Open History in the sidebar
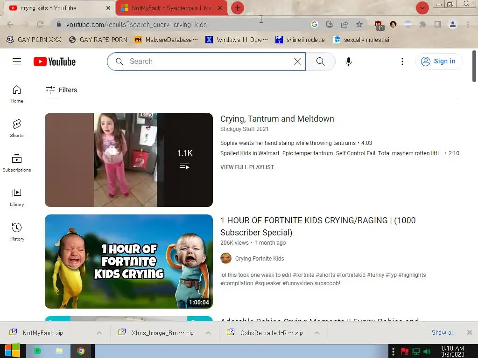 tap(17, 232)
